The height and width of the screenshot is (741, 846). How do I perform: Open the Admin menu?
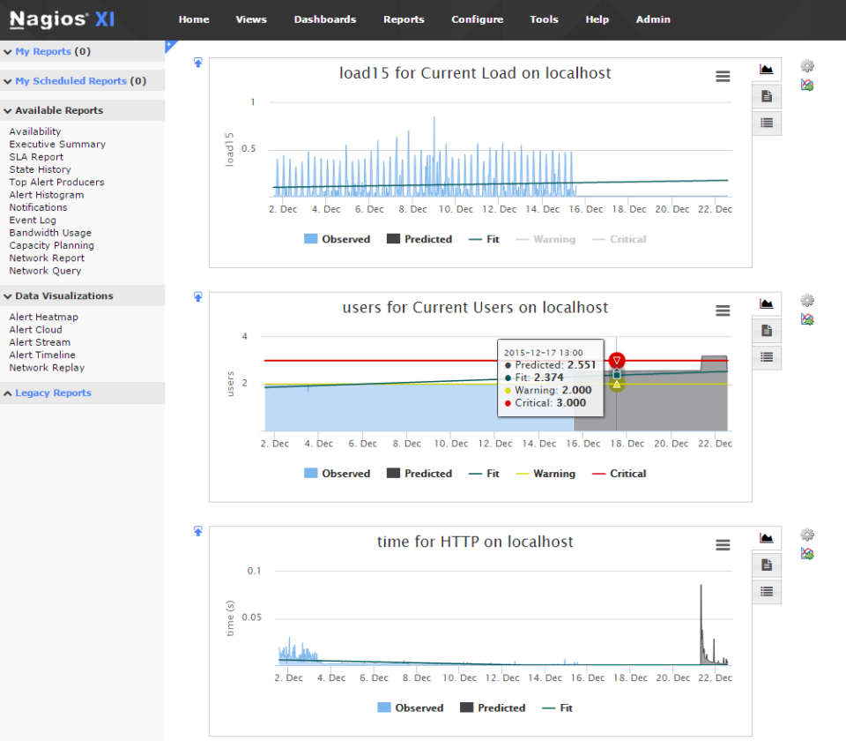pyautogui.click(x=652, y=19)
